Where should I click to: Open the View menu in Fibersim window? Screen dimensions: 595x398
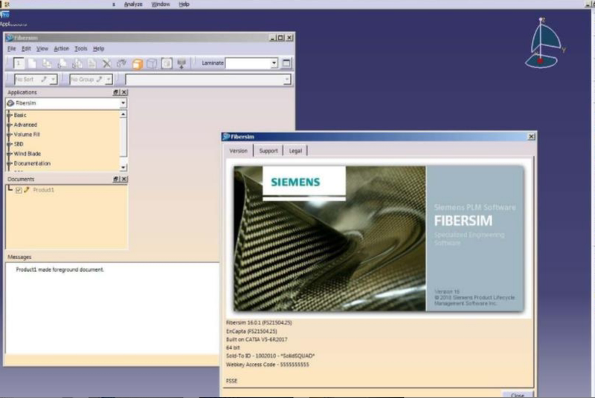point(42,48)
